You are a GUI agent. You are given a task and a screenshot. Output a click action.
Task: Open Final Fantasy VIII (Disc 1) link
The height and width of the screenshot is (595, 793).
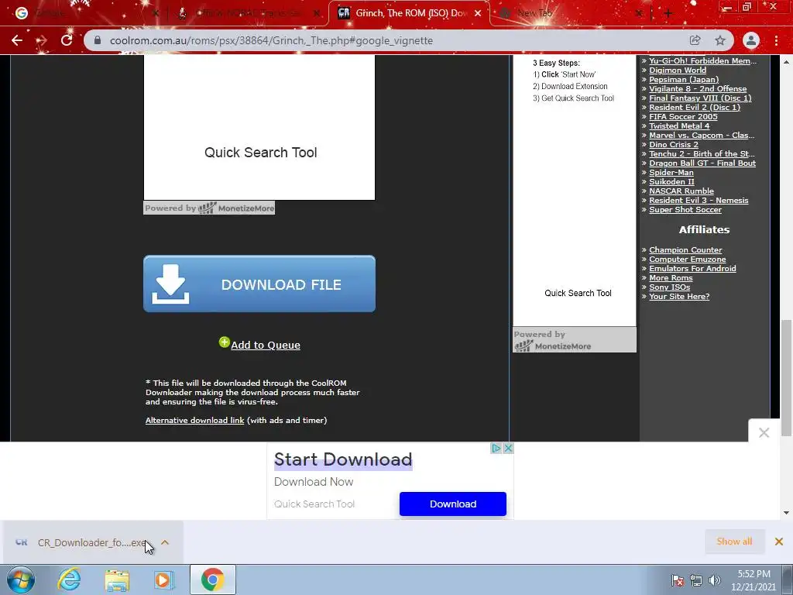[700, 98]
